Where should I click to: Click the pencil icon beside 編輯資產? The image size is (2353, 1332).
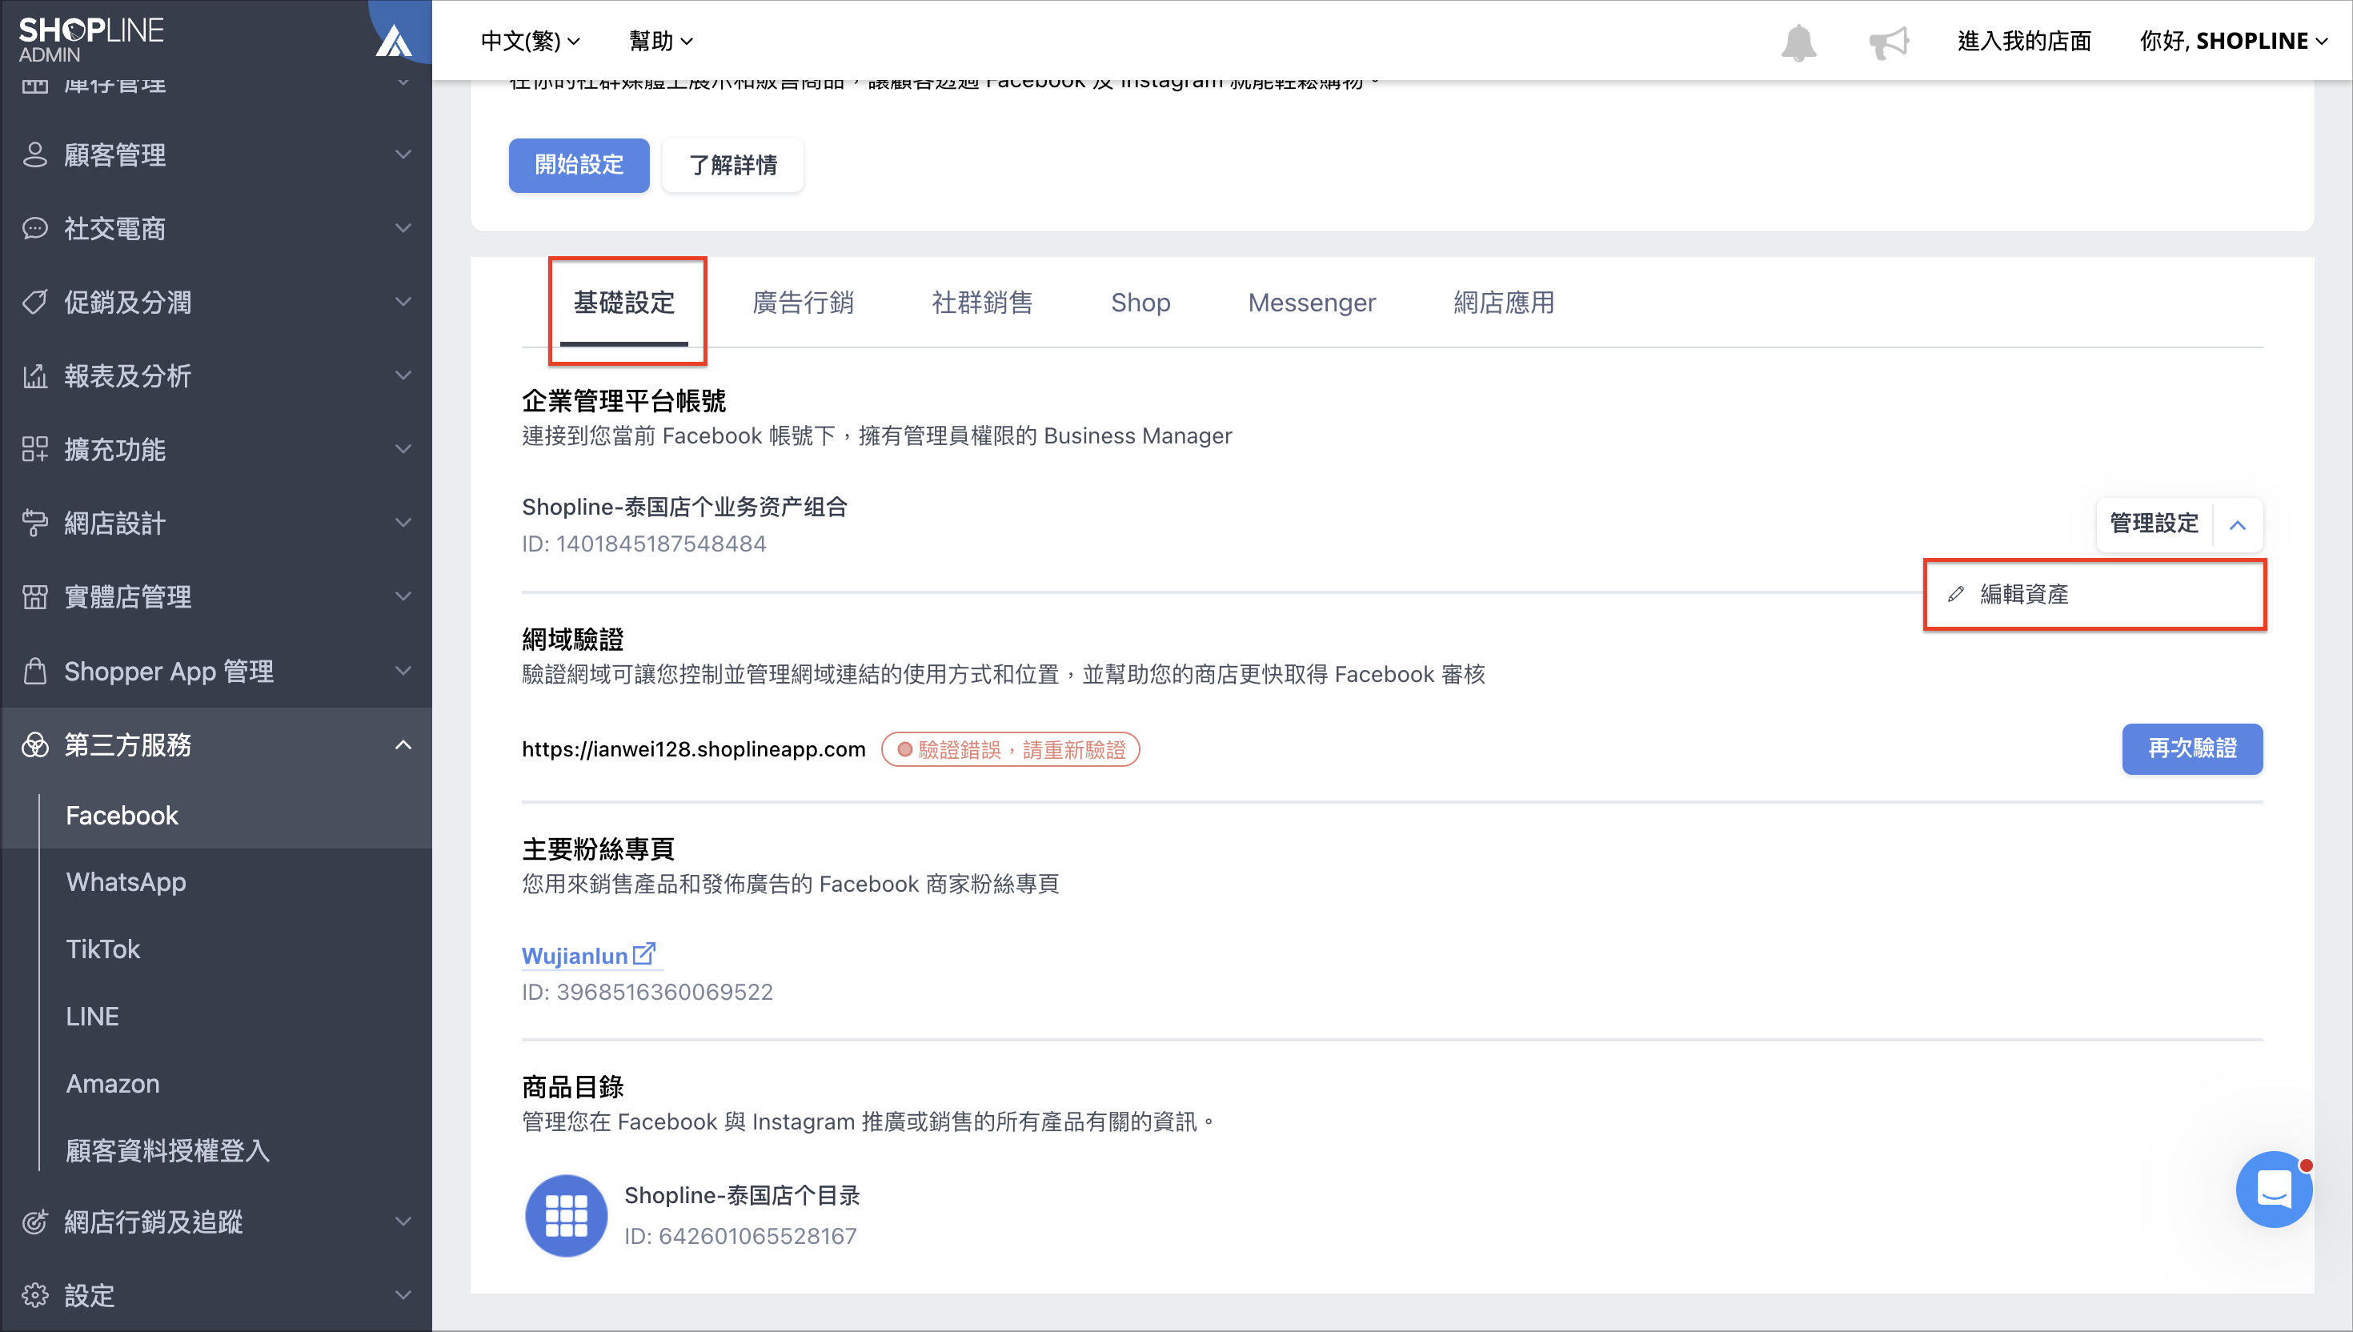coord(1956,595)
